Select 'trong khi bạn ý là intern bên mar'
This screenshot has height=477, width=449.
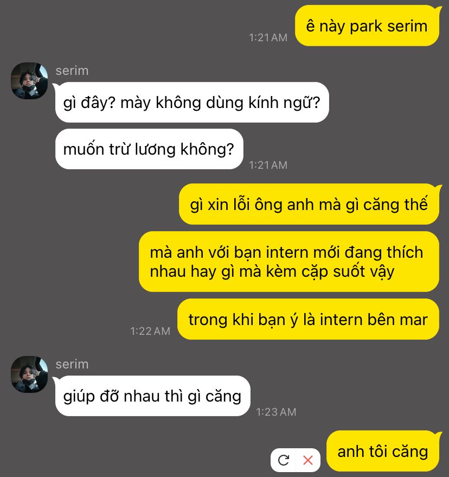308,319
